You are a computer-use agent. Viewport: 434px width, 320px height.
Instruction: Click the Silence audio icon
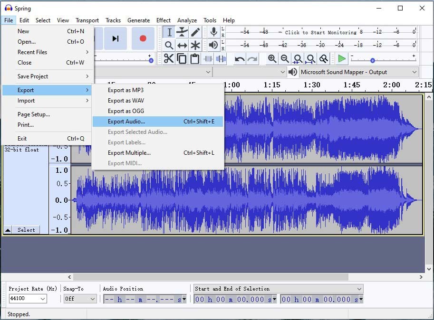coord(221,58)
